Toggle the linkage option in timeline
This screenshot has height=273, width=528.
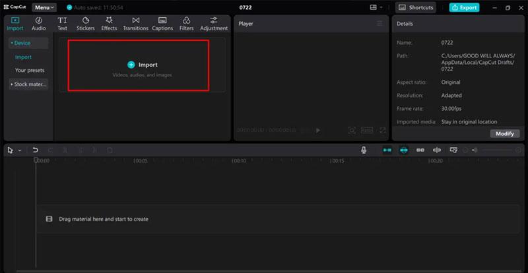(x=420, y=150)
